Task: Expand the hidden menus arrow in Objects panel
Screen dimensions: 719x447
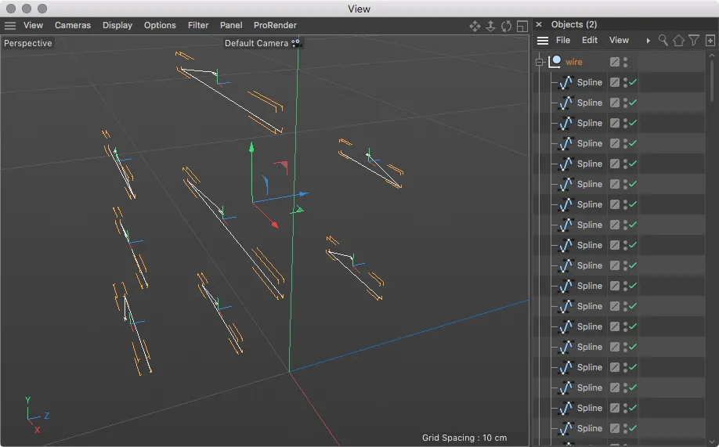Action: click(648, 40)
